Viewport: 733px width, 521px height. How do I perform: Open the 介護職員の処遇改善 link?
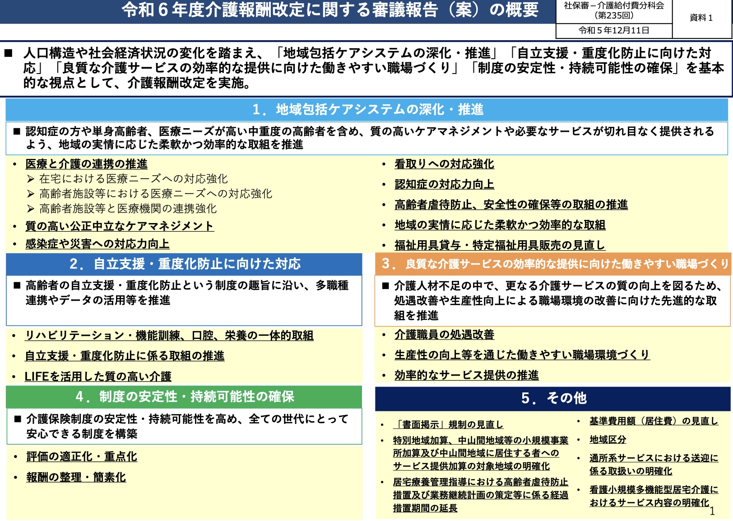pyautogui.click(x=444, y=335)
